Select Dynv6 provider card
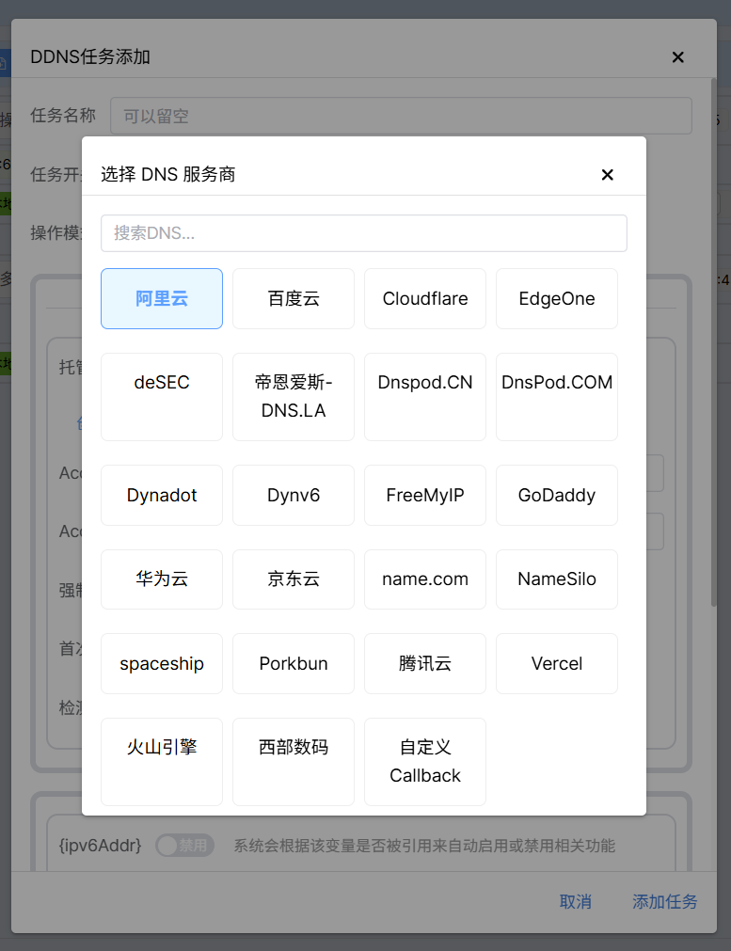The width and height of the screenshot is (731, 951). click(x=293, y=495)
